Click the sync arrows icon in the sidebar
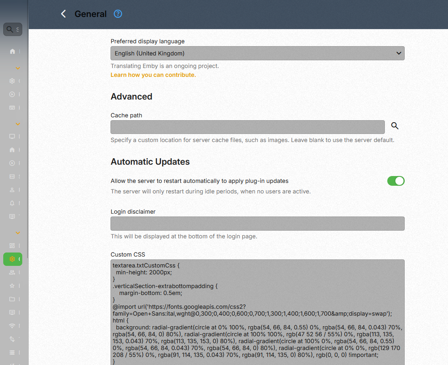This screenshot has height=365, width=448. tap(13, 339)
